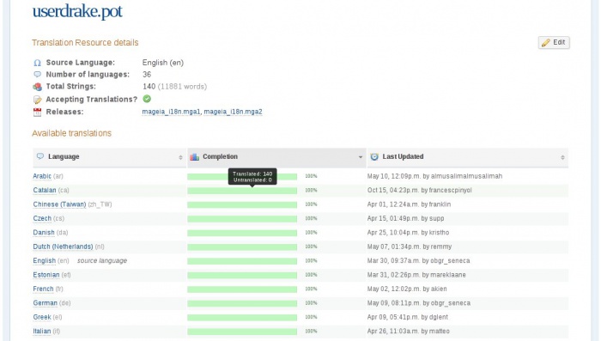Click the Number of languages speech bubble icon
This screenshot has width=601, height=341.
(x=37, y=75)
